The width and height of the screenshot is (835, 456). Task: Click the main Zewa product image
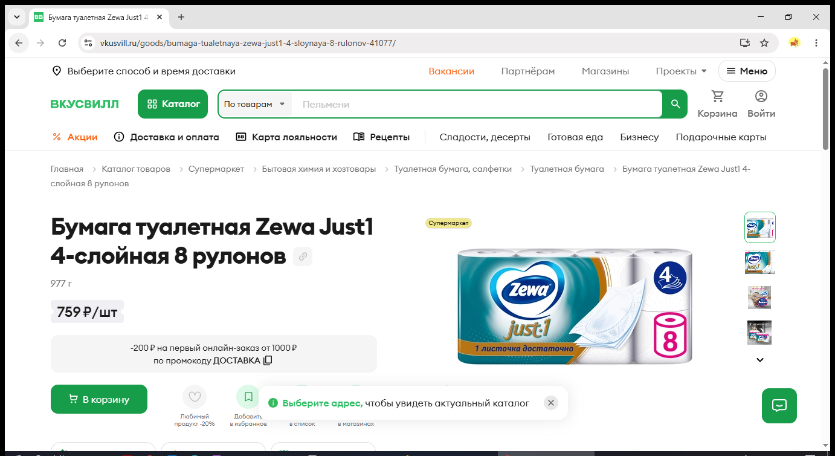coord(575,307)
